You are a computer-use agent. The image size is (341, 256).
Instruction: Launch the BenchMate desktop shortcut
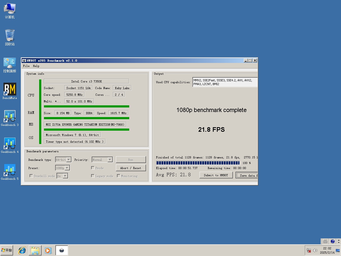point(10,91)
